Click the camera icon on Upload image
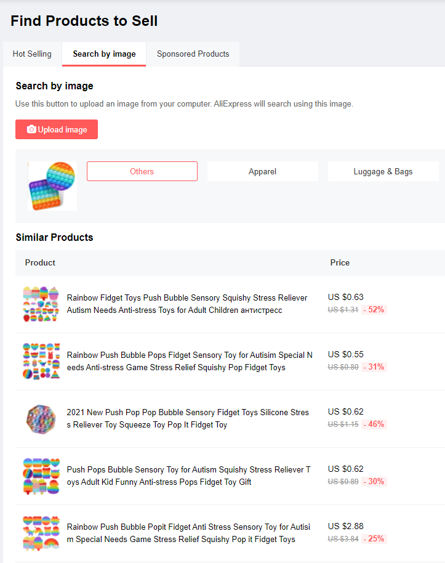Viewport: 445px width, 563px height. point(31,129)
